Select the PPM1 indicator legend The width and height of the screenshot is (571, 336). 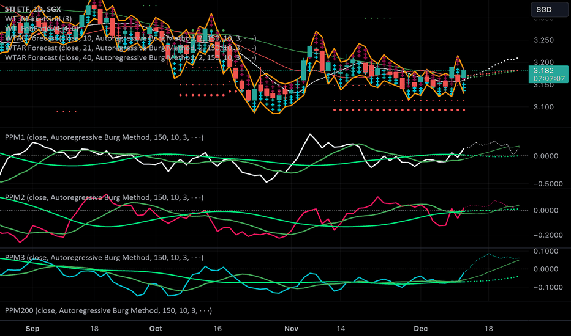104,137
